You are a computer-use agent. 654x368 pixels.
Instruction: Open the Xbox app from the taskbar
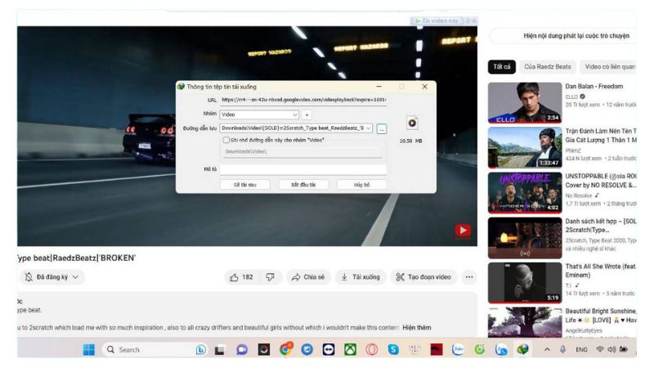click(350, 350)
